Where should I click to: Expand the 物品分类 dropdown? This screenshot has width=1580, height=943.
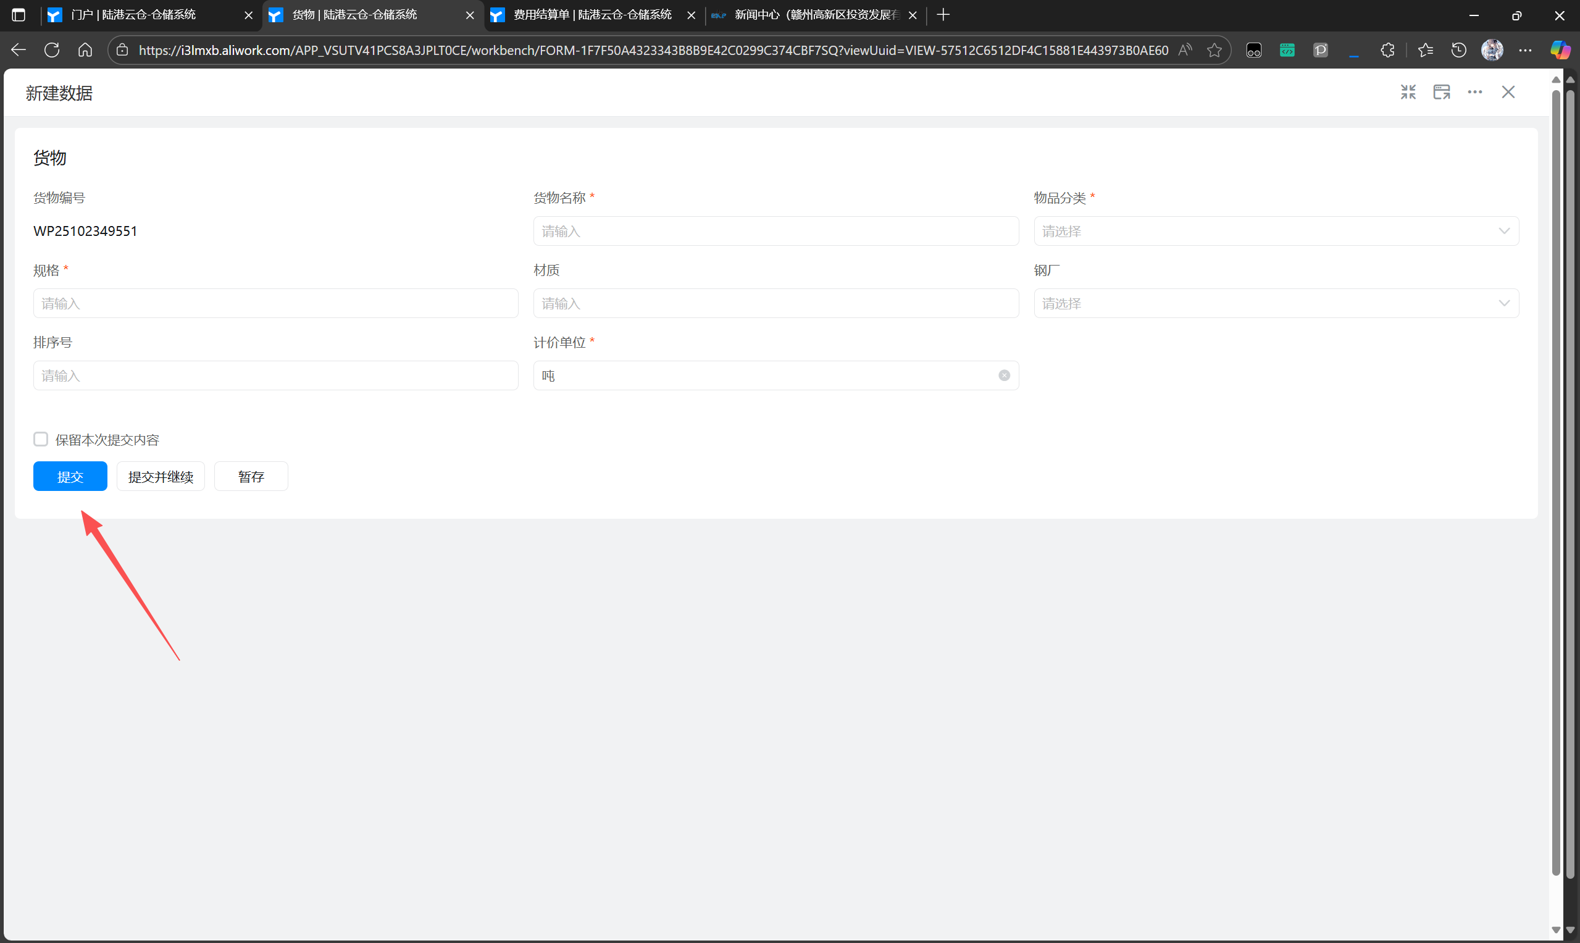click(1276, 232)
